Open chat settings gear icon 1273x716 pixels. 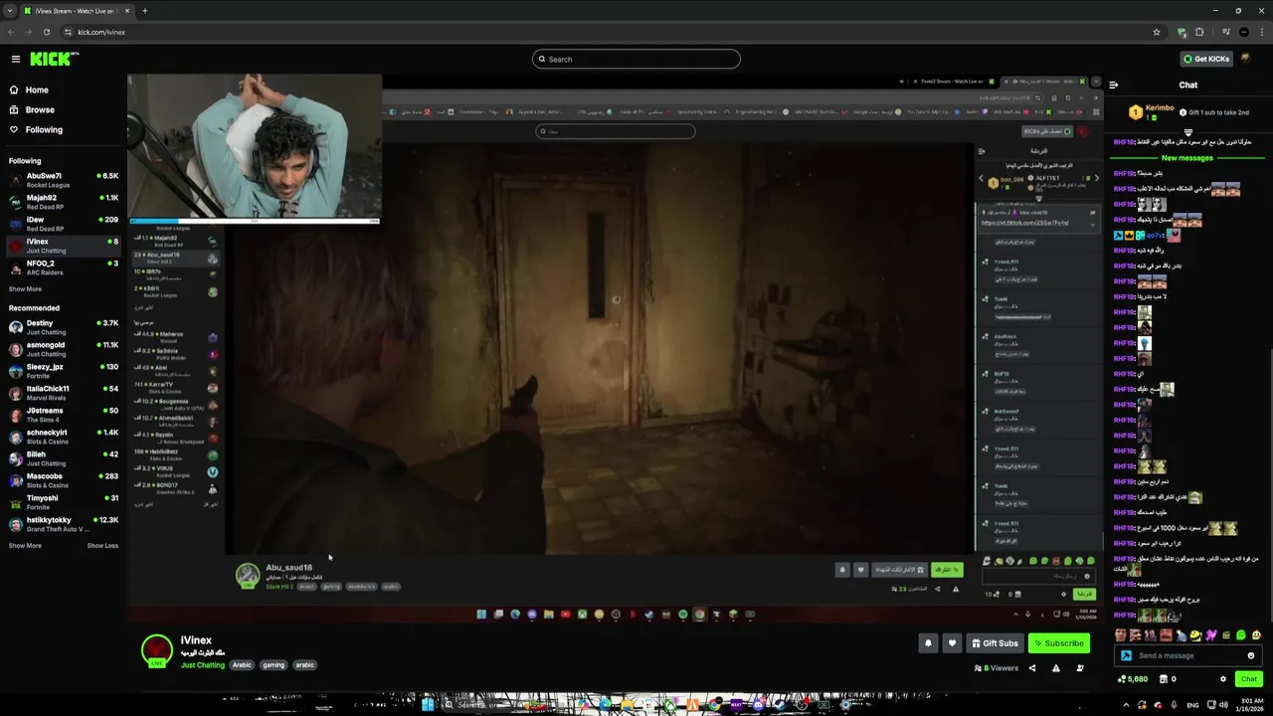tap(1222, 679)
